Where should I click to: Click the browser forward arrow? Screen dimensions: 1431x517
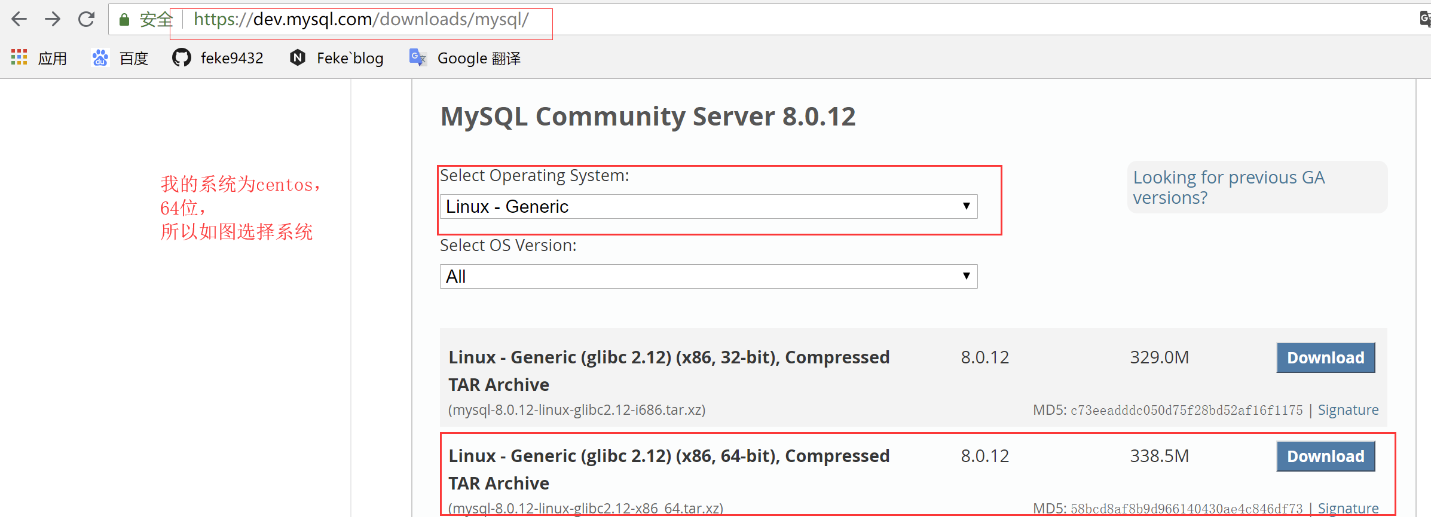[x=53, y=19]
